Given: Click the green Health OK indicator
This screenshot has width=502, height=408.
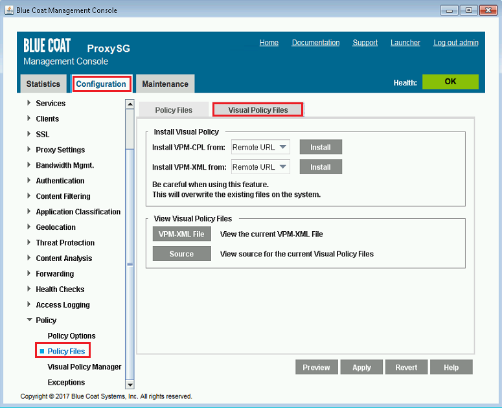Looking at the screenshot, I should pyautogui.click(x=450, y=82).
